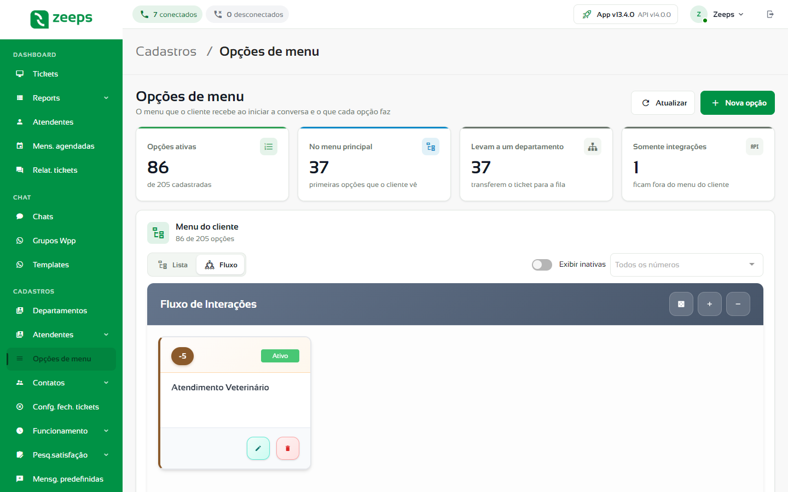The width and height of the screenshot is (788, 492).
Task: Open Tickets monitor icon in sidebar
Action: (x=20, y=74)
